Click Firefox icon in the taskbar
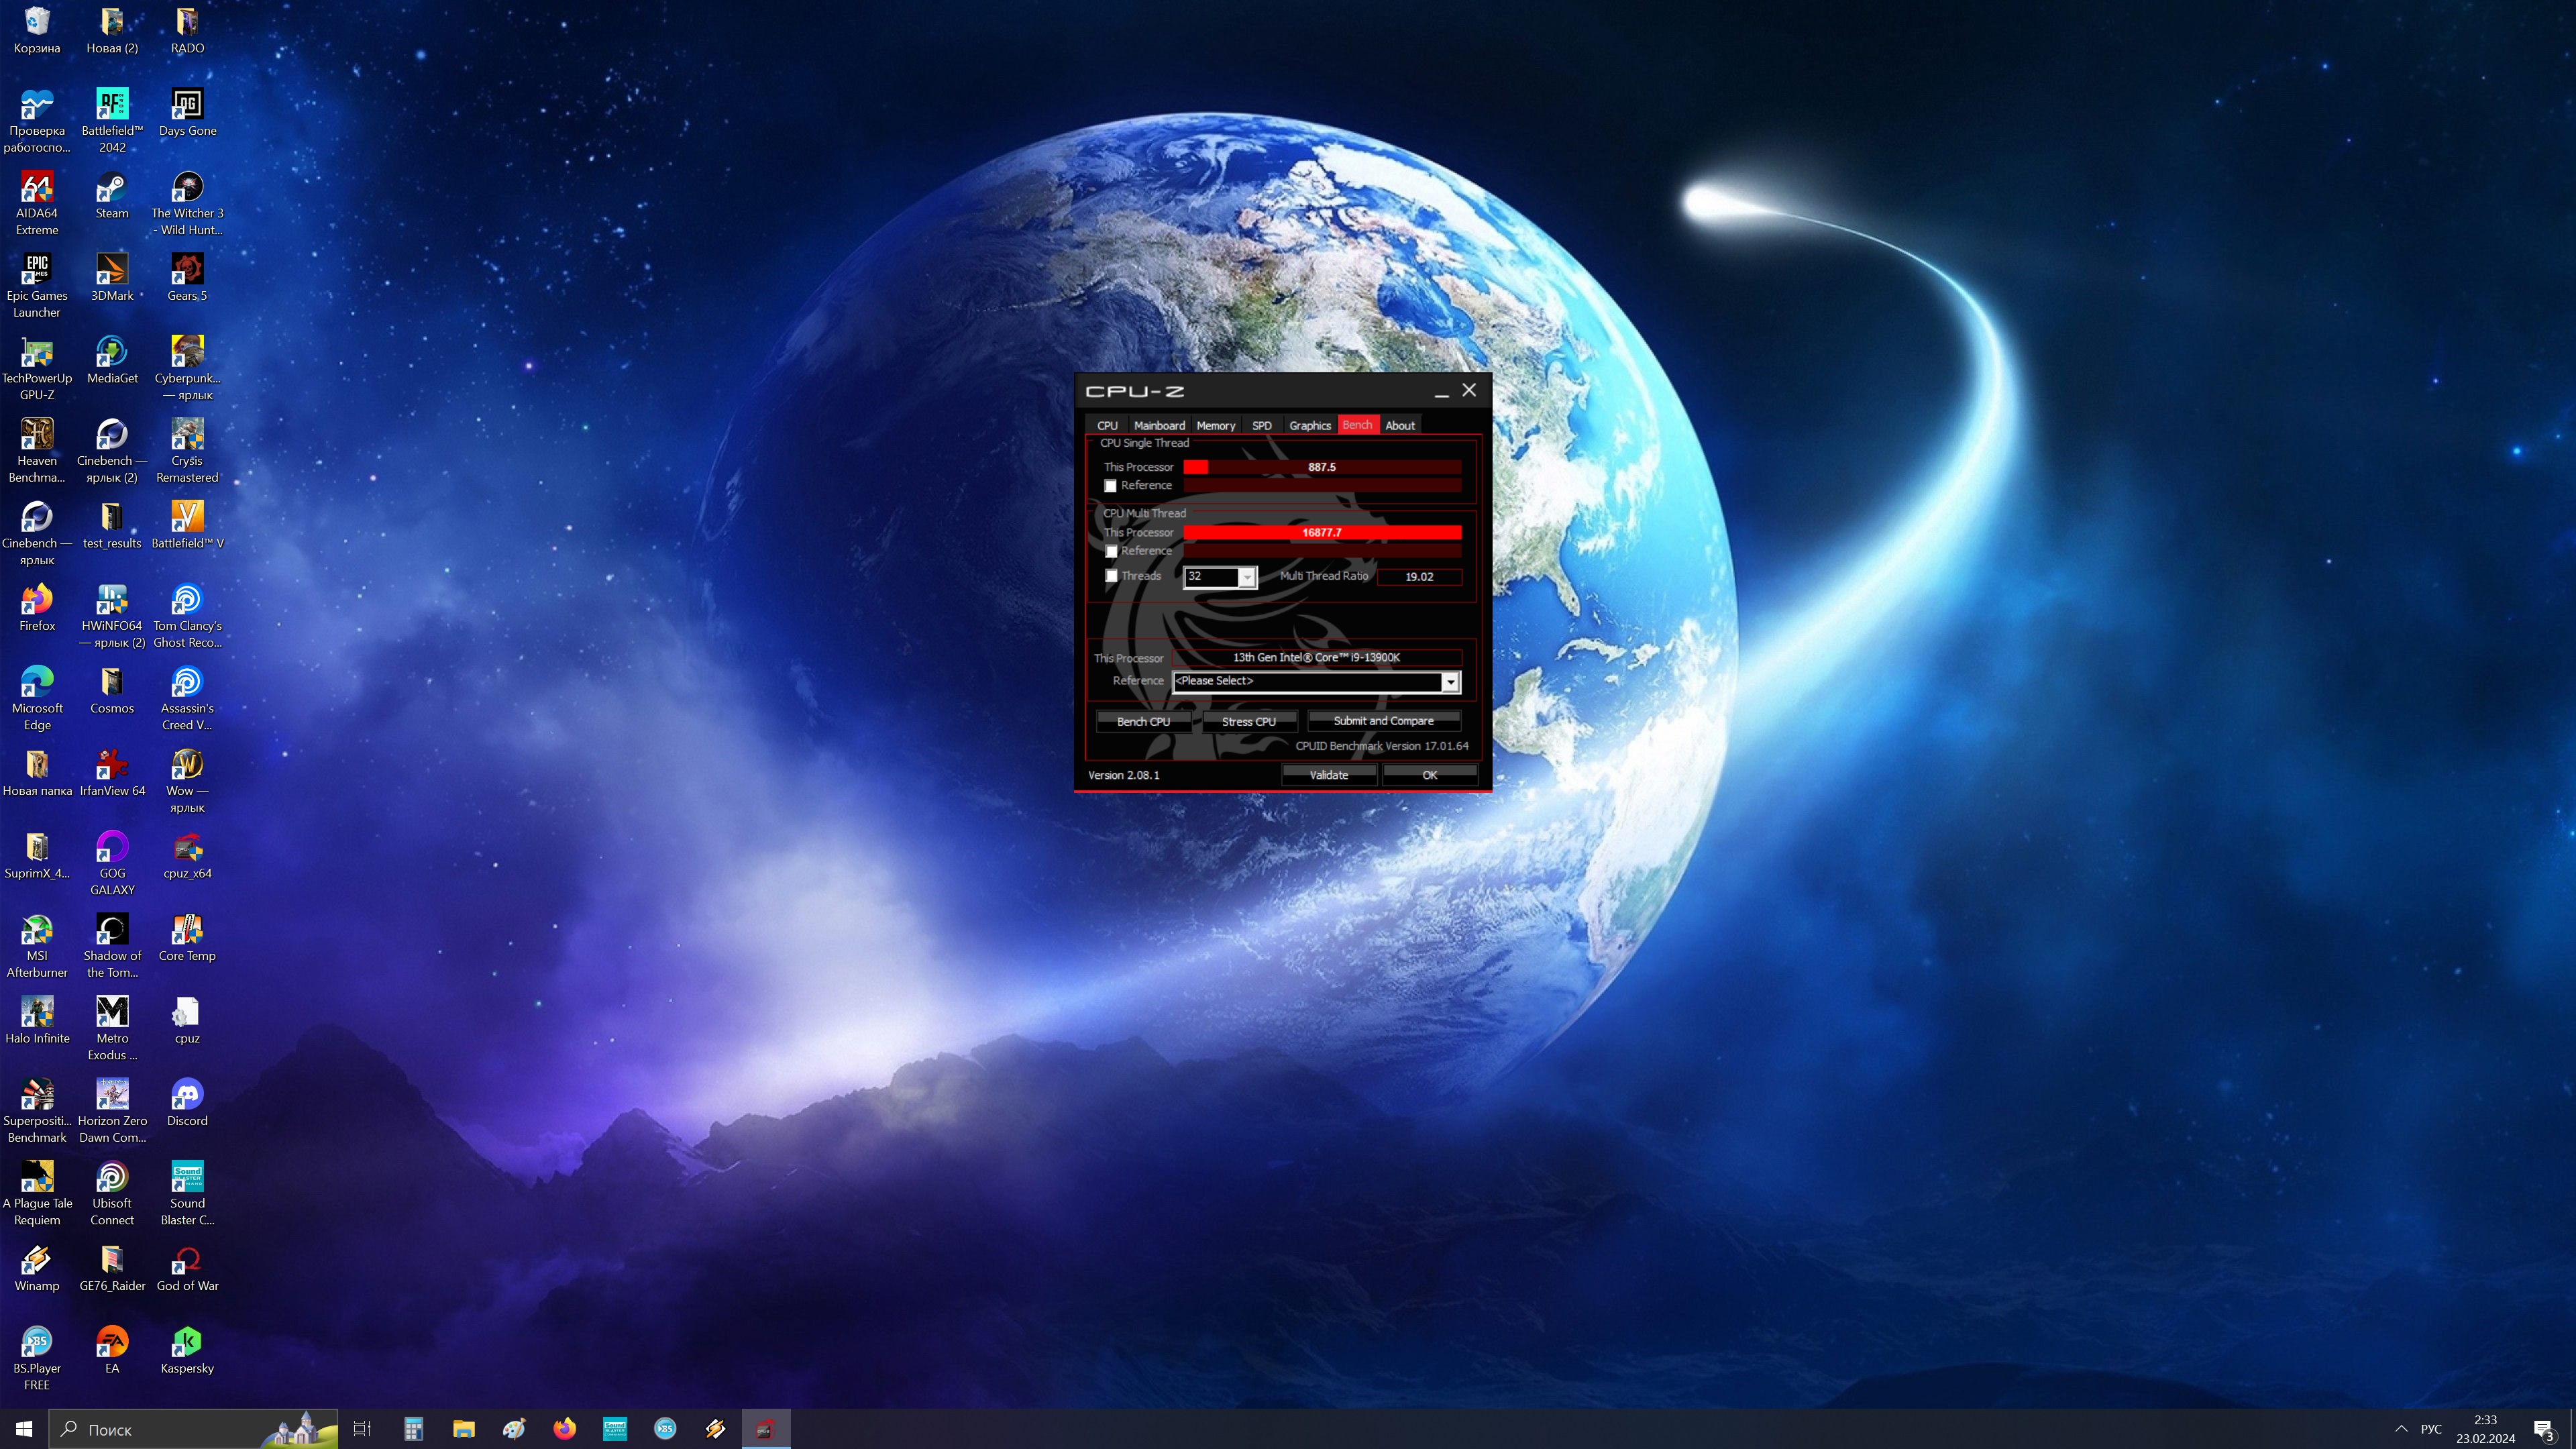The height and width of the screenshot is (1449, 2576). click(564, 1429)
